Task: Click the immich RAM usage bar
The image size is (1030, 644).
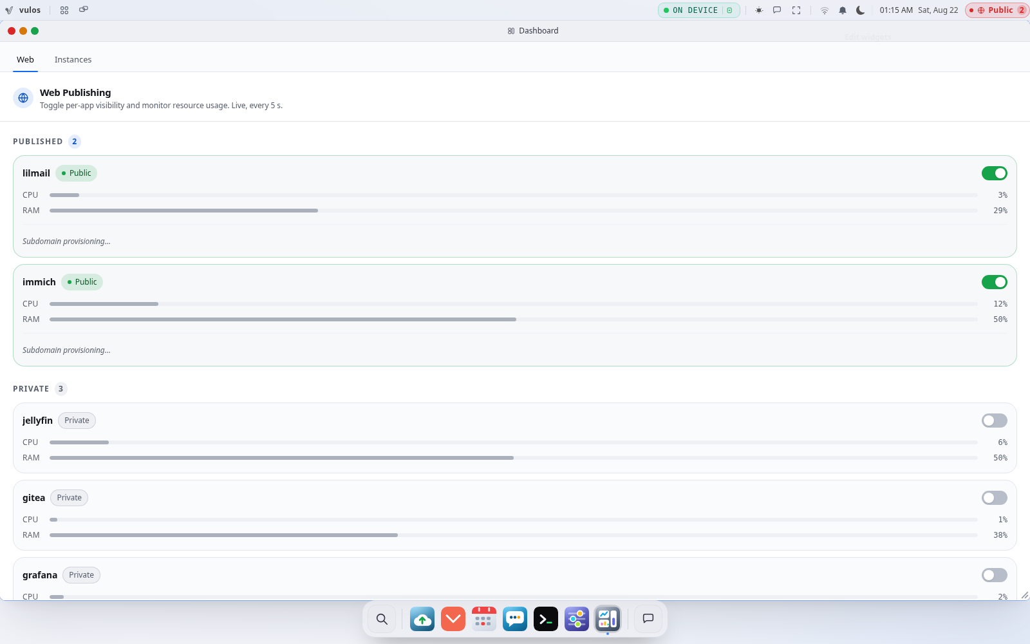Action: coord(514,319)
